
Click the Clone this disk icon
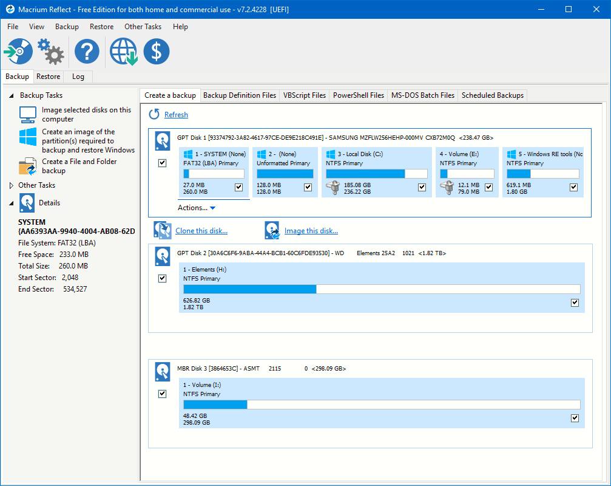coord(163,230)
